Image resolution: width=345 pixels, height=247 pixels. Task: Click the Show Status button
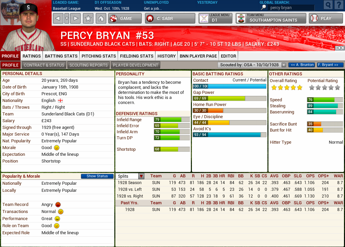tap(97, 176)
